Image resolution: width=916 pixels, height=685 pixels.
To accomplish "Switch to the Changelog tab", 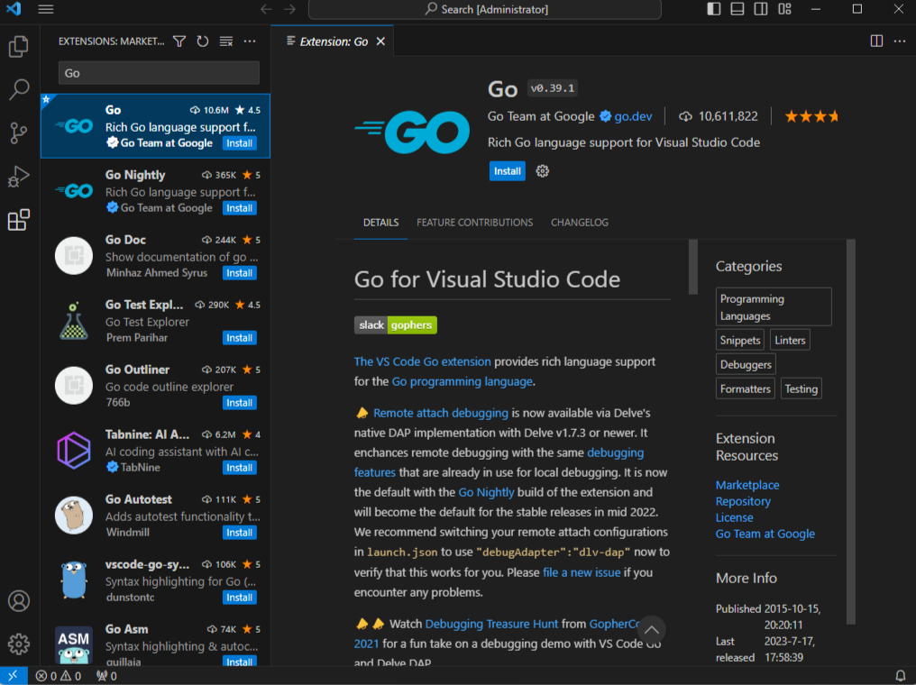I will click(x=580, y=223).
